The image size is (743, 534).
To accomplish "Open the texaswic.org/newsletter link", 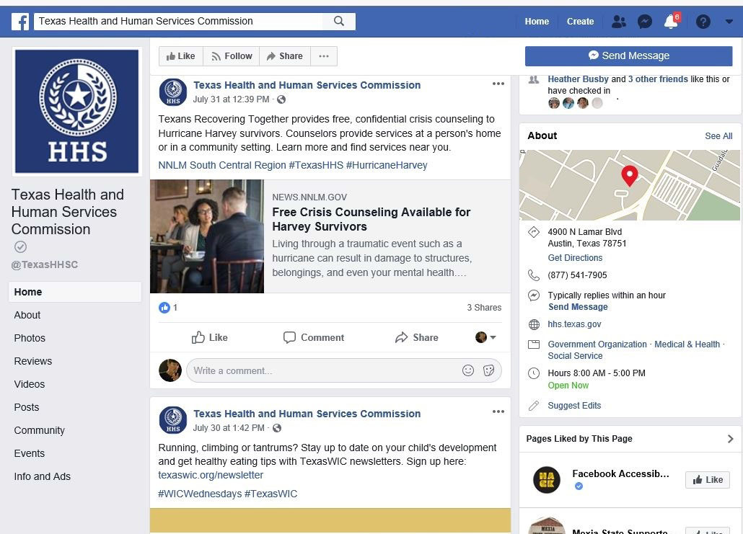I will (x=211, y=475).
